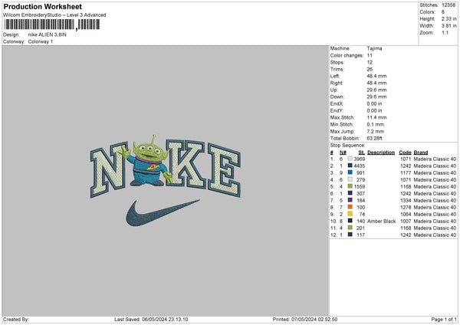Click the 'Brand' column header
The width and height of the screenshot is (460, 325).
click(421, 153)
